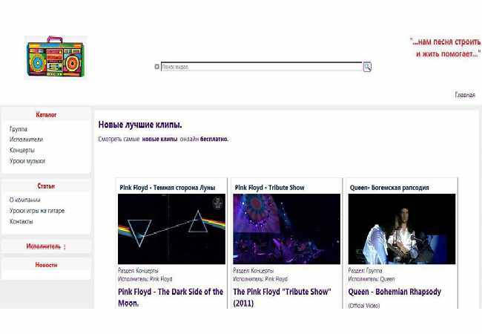Go to the Концерты catalog section

[x=22, y=151]
